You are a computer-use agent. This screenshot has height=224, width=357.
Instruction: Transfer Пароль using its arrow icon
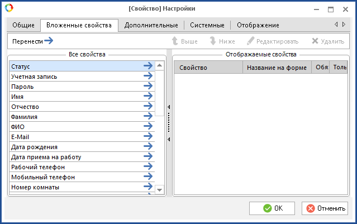point(148,86)
